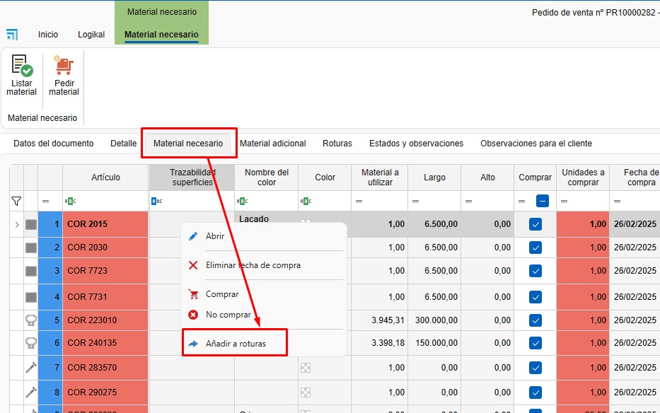
Task: Click the color swatch in row COR 283570
Action: [x=306, y=368]
